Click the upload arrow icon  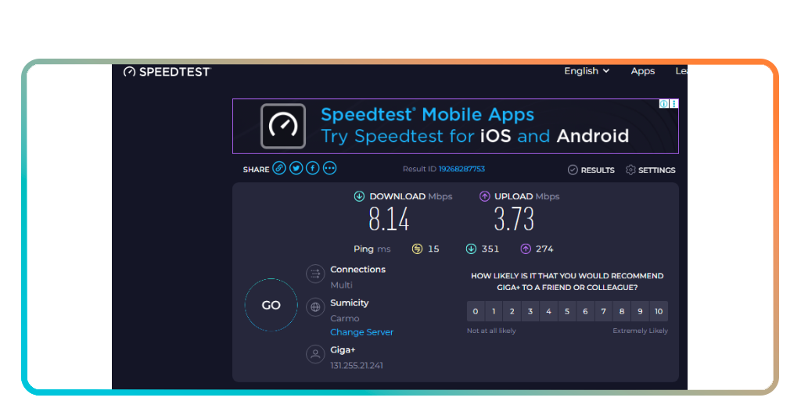pos(484,196)
